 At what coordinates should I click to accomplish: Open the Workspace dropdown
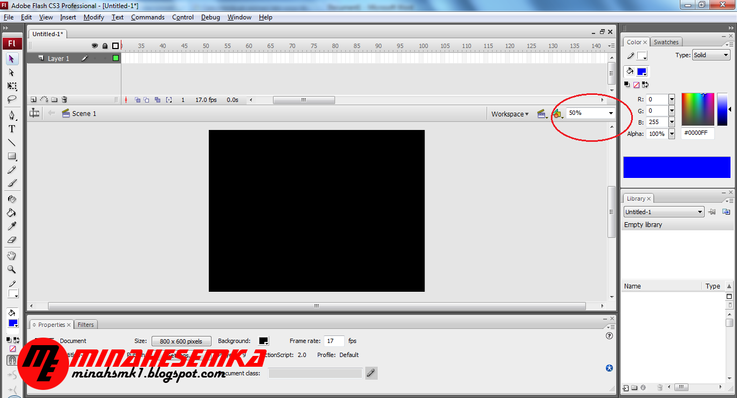coord(509,114)
